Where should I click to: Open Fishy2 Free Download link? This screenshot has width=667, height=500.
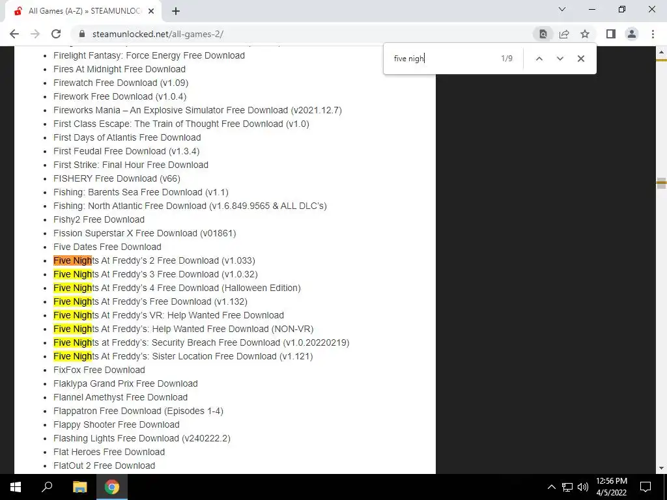(99, 219)
